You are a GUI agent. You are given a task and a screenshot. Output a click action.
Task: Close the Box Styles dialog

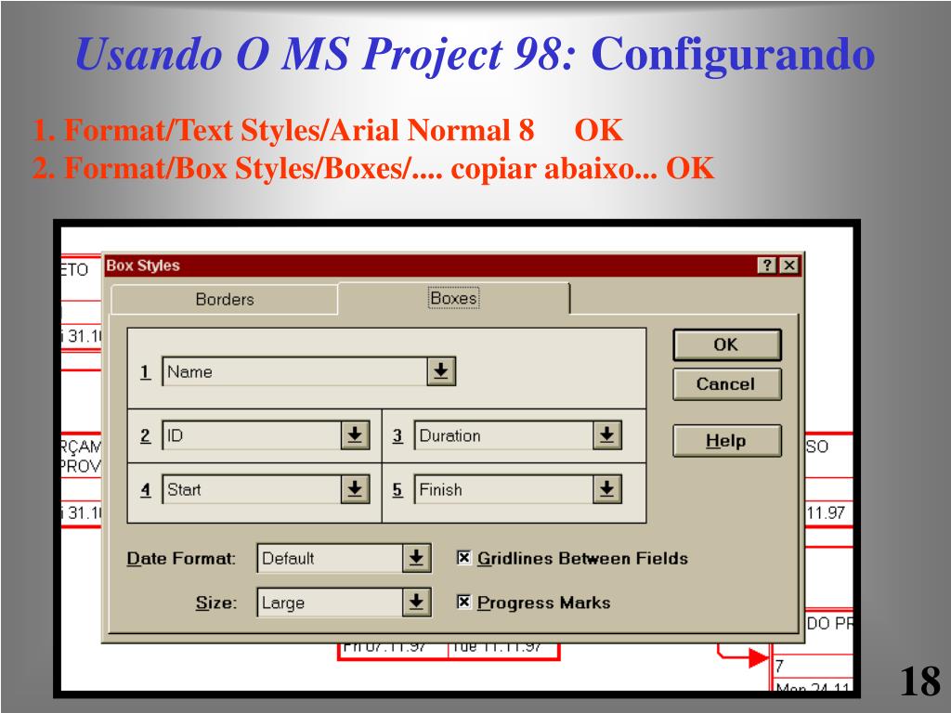point(789,265)
